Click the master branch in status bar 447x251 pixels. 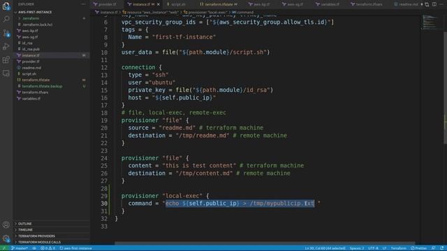click(x=20, y=248)
